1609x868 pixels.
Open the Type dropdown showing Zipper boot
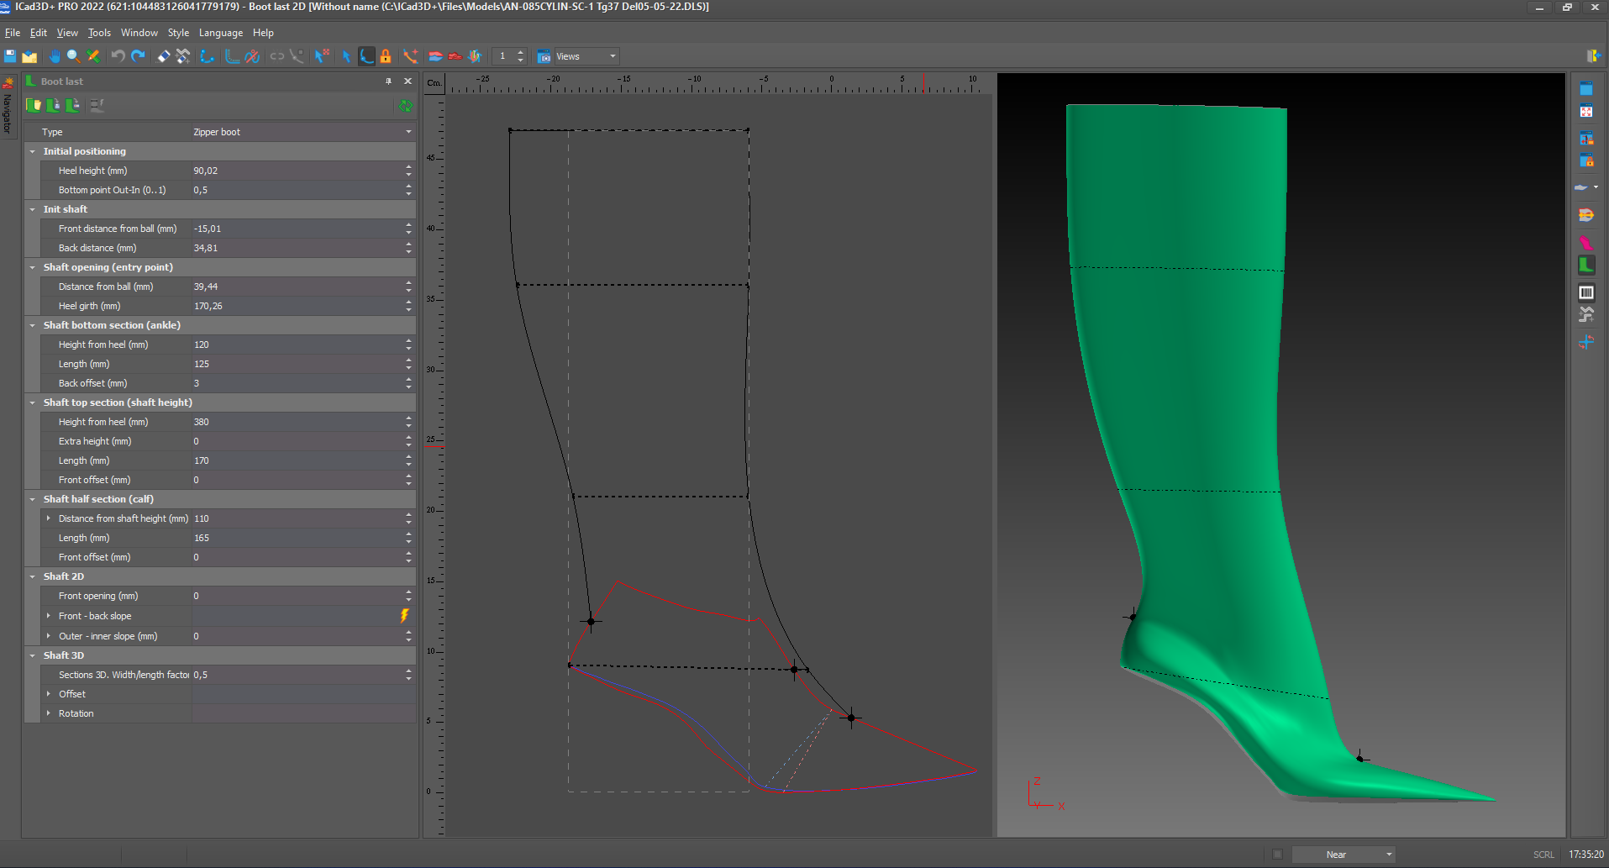click(x=408, y=132)
